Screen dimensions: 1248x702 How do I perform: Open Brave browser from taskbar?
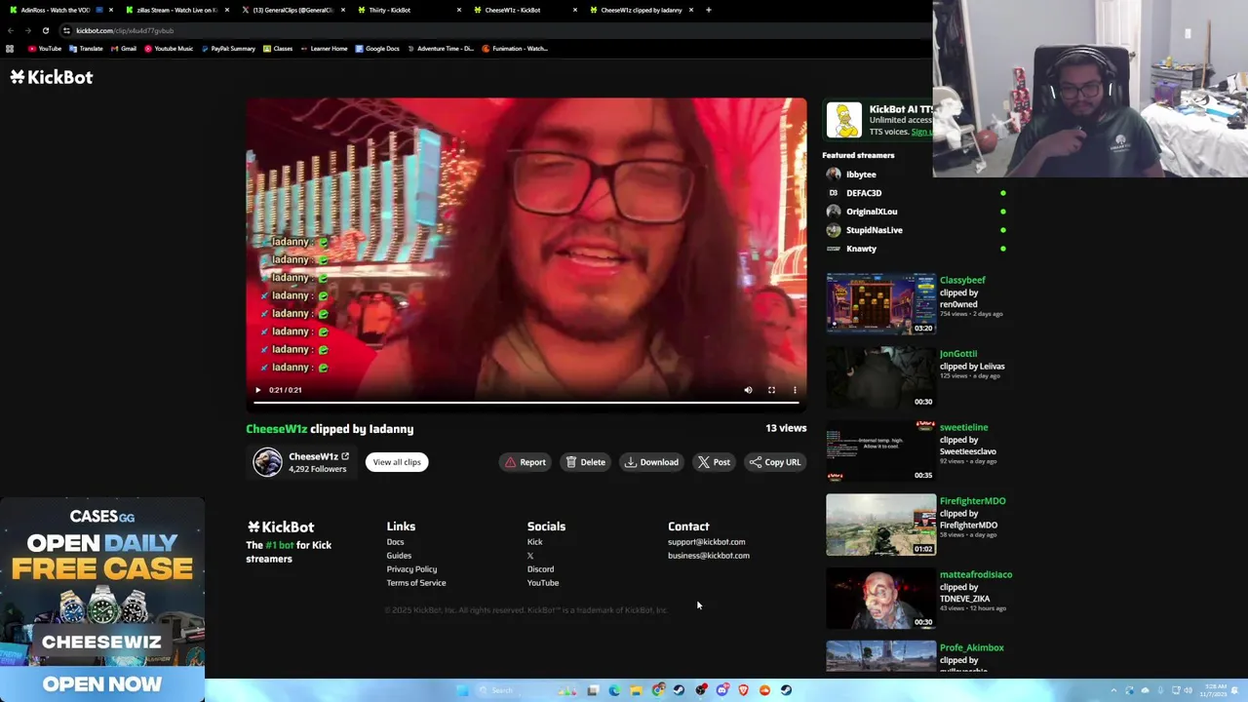point(743,690)
